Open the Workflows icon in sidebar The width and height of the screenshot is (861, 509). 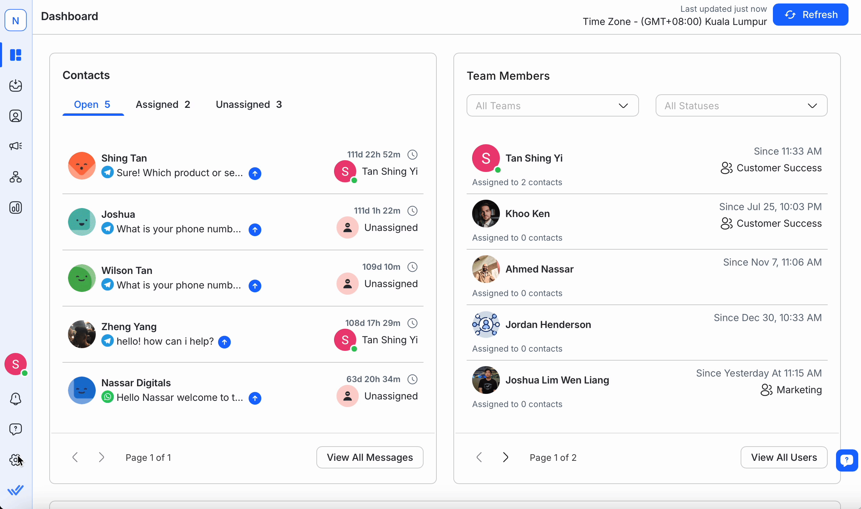pos(16,177)
